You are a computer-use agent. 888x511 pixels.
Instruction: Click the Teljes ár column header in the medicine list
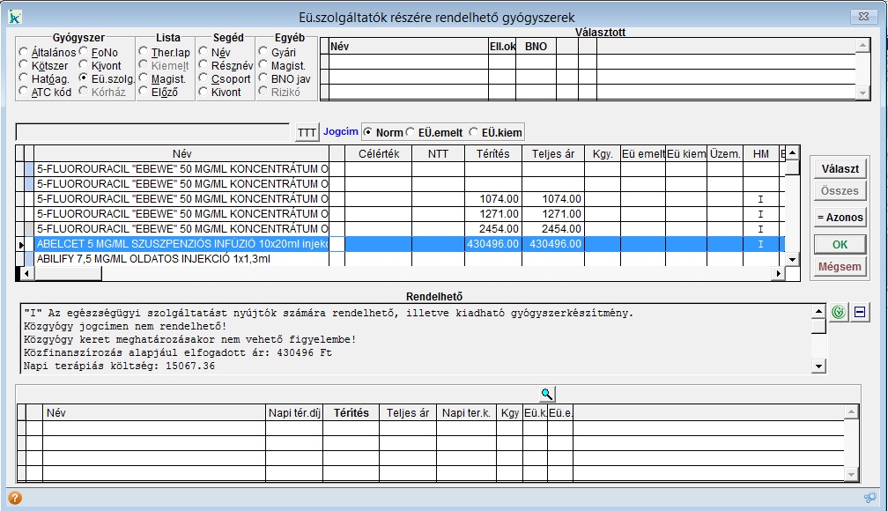[552, 153]
